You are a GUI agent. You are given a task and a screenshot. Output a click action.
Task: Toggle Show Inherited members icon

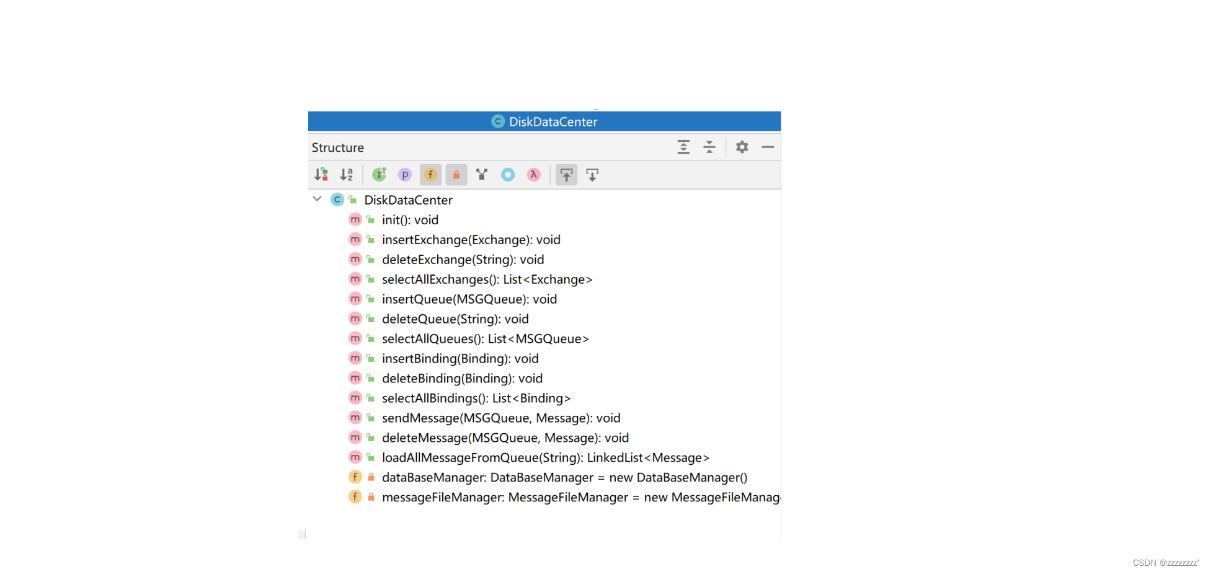380,175
